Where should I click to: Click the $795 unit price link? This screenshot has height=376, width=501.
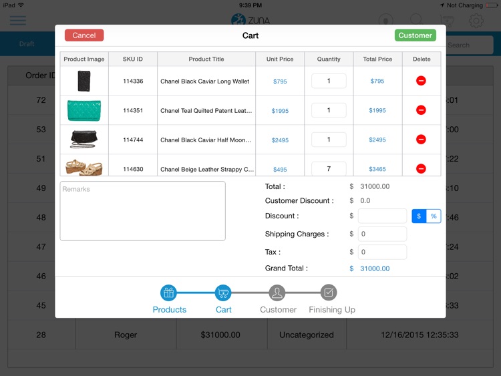(280, 81)
